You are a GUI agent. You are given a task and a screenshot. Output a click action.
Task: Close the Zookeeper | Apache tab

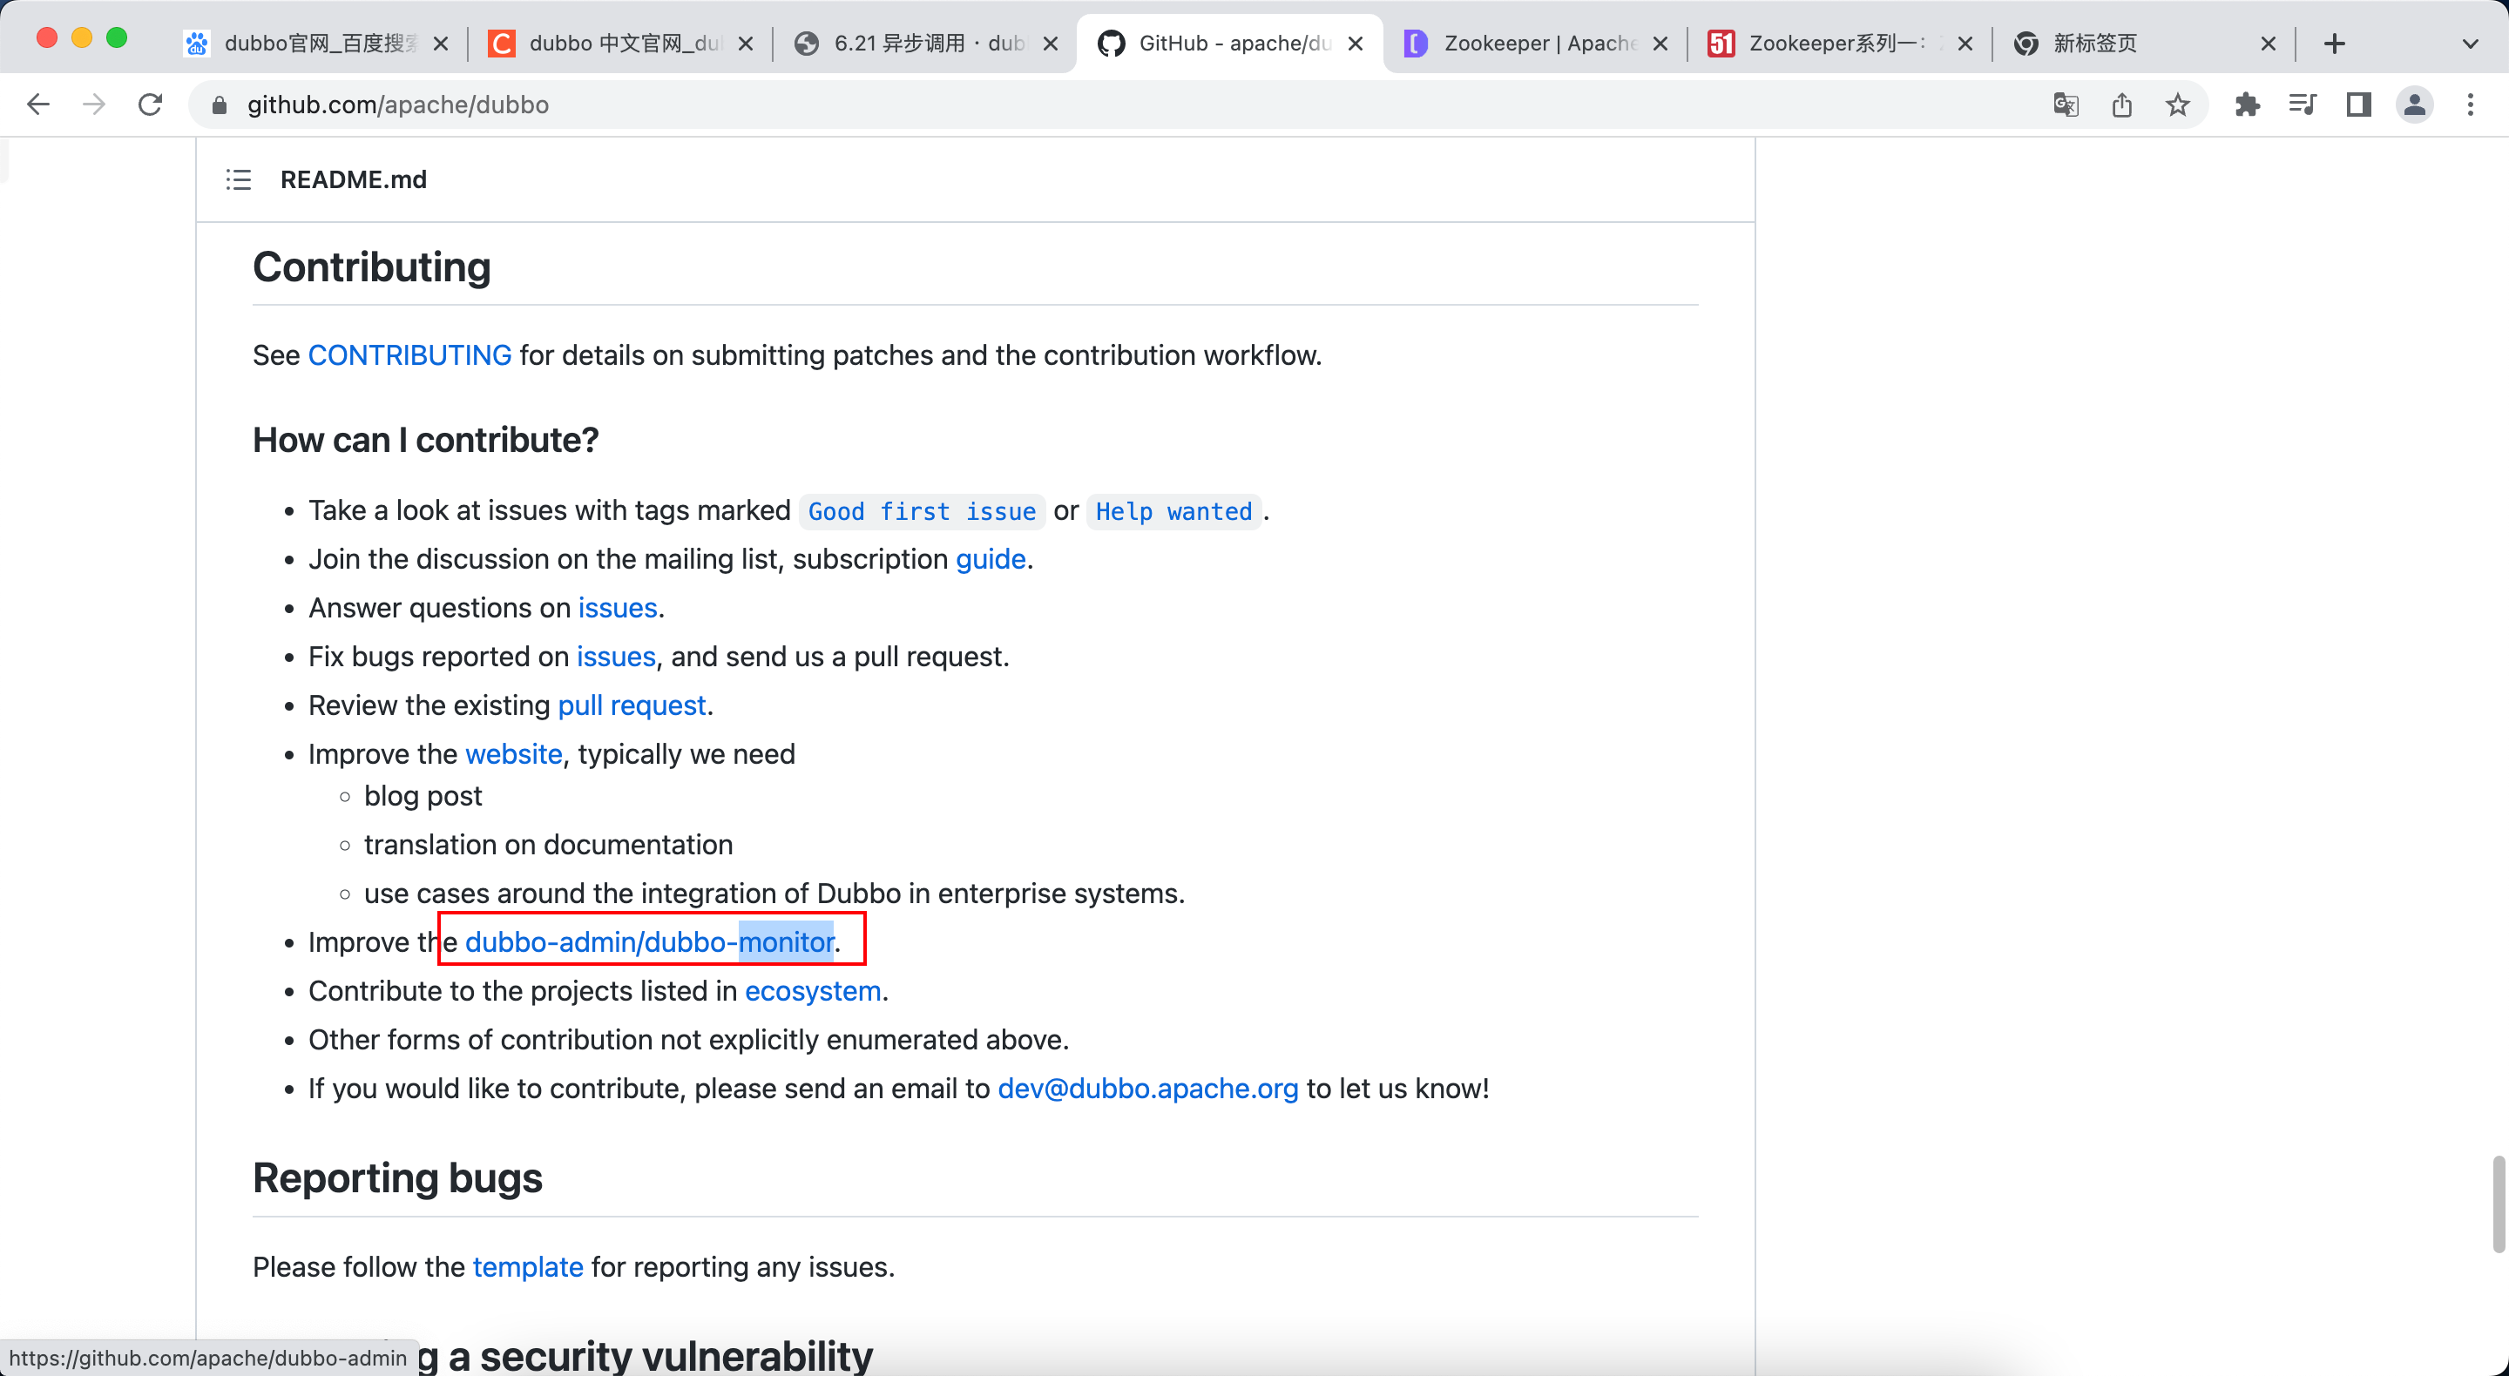pos(1660,44)
